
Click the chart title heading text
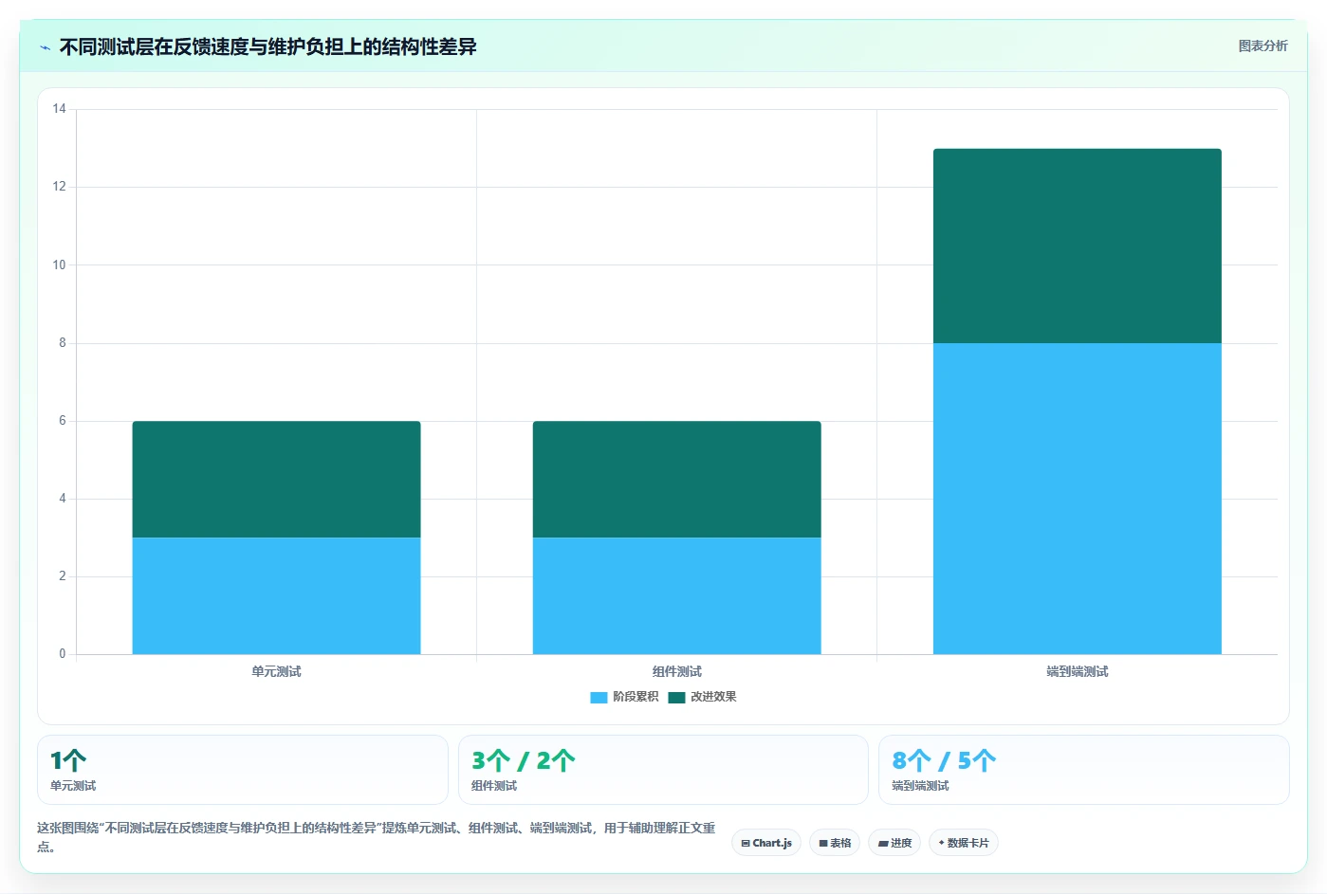(x=267, y=46)
